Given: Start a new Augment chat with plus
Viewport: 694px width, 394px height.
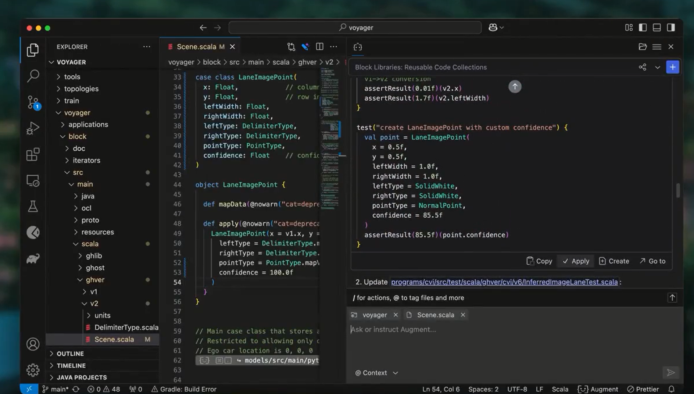Looking at the screenshot, I should click(x=672, y=67).
